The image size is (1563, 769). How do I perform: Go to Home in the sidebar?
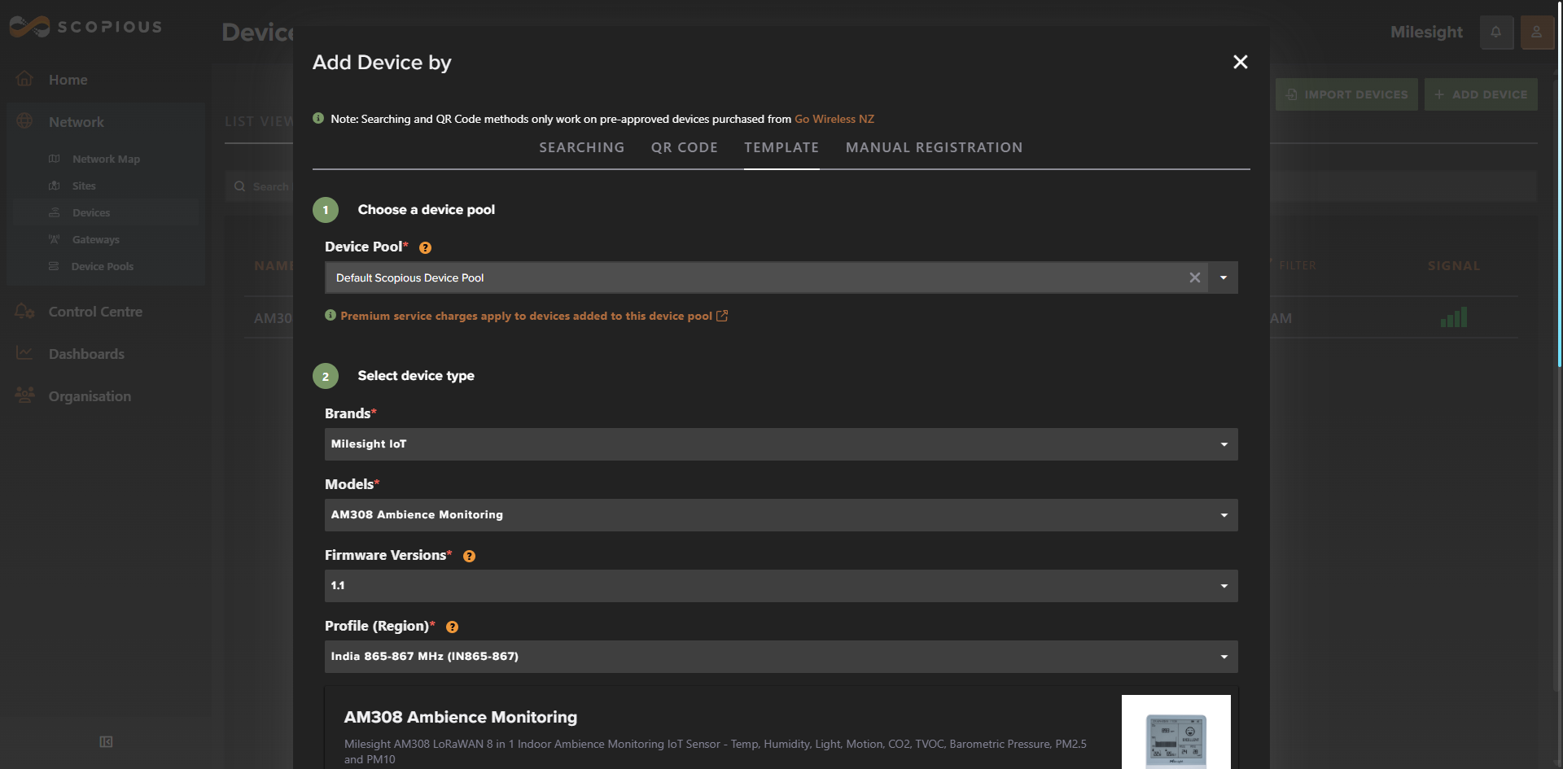68,80
